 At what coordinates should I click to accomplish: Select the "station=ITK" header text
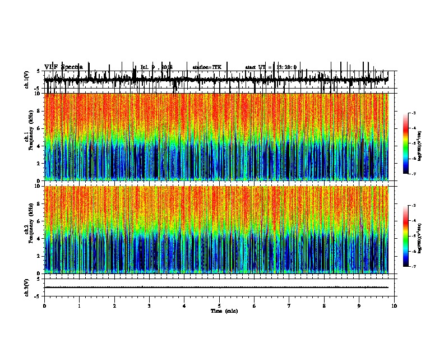(207, 67)
